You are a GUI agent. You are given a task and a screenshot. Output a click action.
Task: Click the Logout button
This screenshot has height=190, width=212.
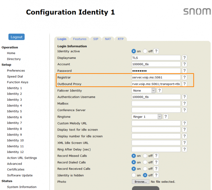pos(17,37)
